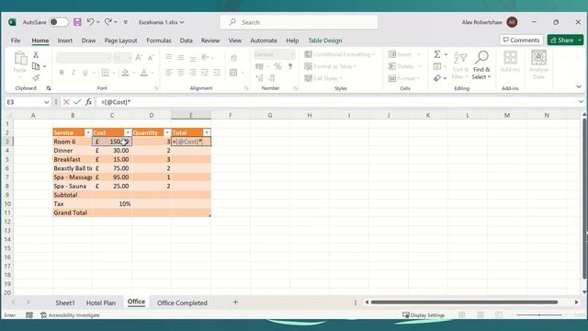The width and height of the screenshot is (588, 331).
Task: Click the Cut scissors icon
Action: (36, 55)
